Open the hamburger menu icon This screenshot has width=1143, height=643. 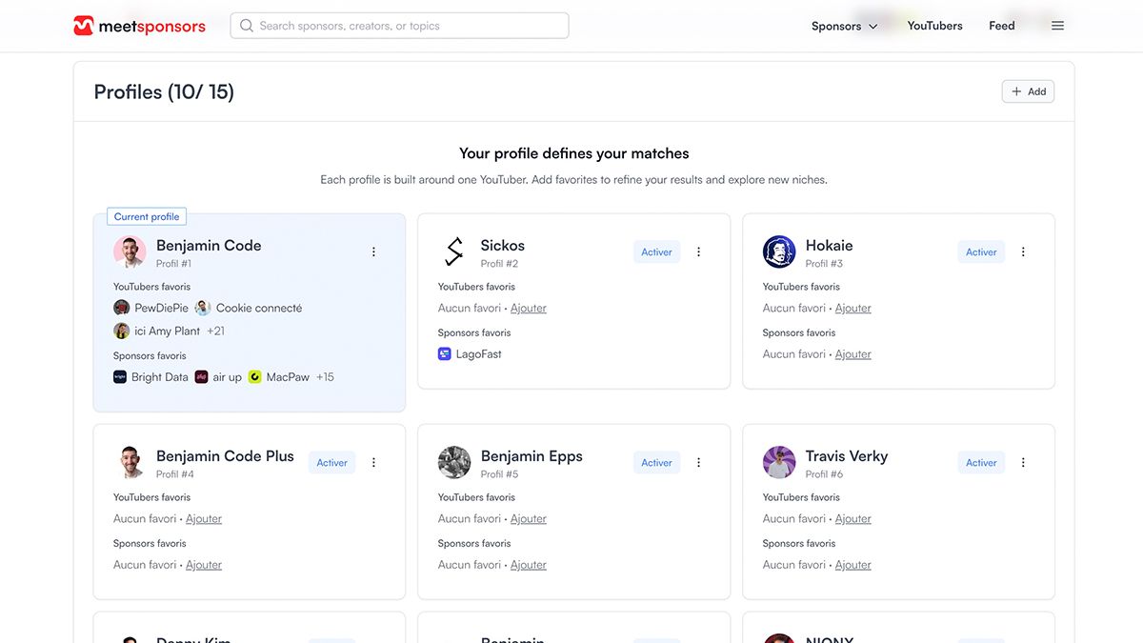click(1057, 26)
